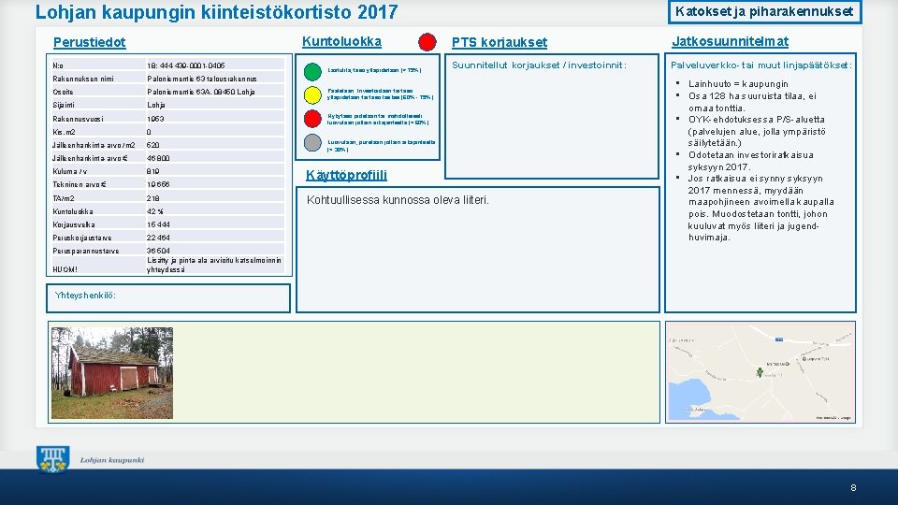
Task: Select the Rakennusvuosi row label
Action: click(x=78, y=119)
